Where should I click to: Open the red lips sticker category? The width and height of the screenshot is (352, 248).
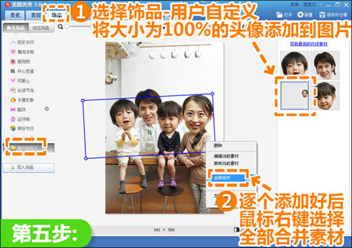click(22, 52)
